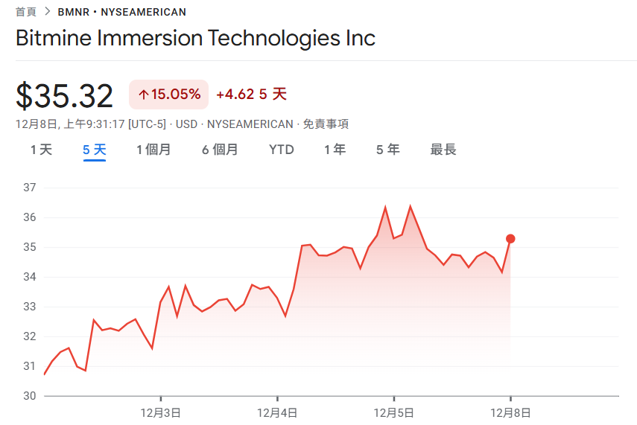This screenshot has width=637, height=425.
Task: Click the $35.32 price value
Action: 65,97
